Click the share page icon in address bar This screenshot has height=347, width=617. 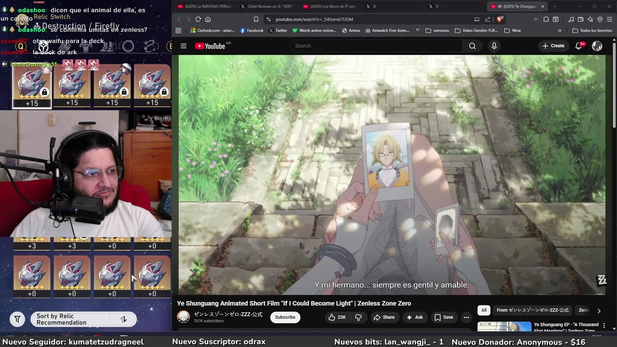[x=487, y=19]
